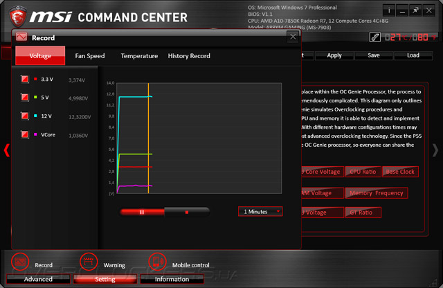Click the yellow time marker on graph

(148, 138)
